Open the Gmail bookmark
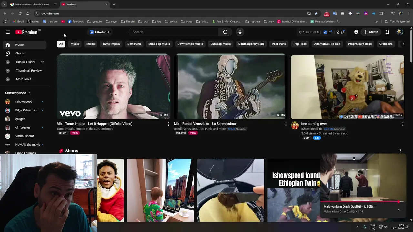The width and height of the screenshot is (413, 232). click(18, 22)
